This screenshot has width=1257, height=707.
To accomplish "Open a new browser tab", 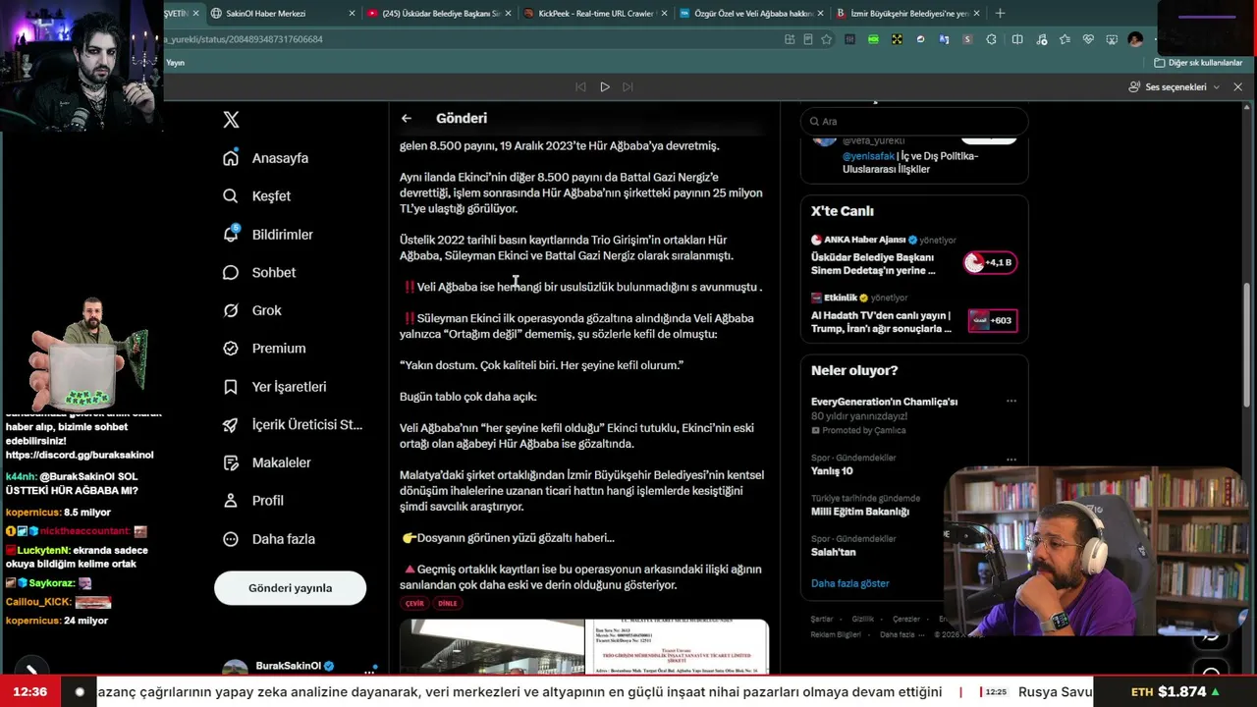I will pyautogui.click(x=1000, y=14).
